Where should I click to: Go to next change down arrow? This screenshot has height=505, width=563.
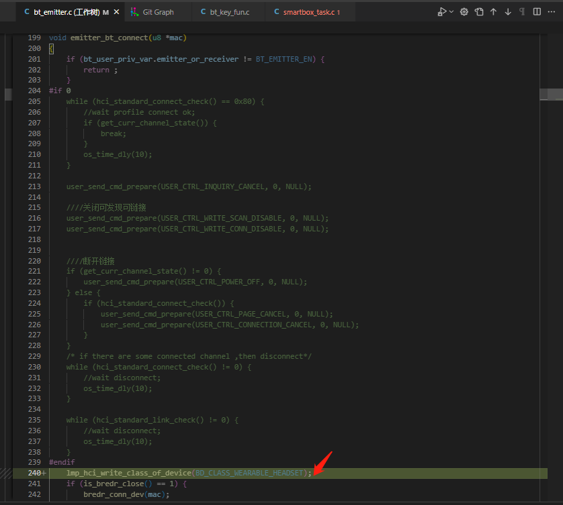(508, 12)
